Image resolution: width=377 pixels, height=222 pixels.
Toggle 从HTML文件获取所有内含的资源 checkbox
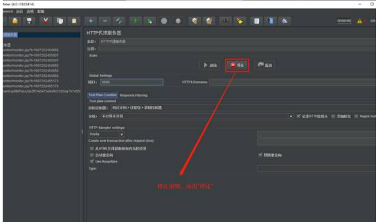92,149
